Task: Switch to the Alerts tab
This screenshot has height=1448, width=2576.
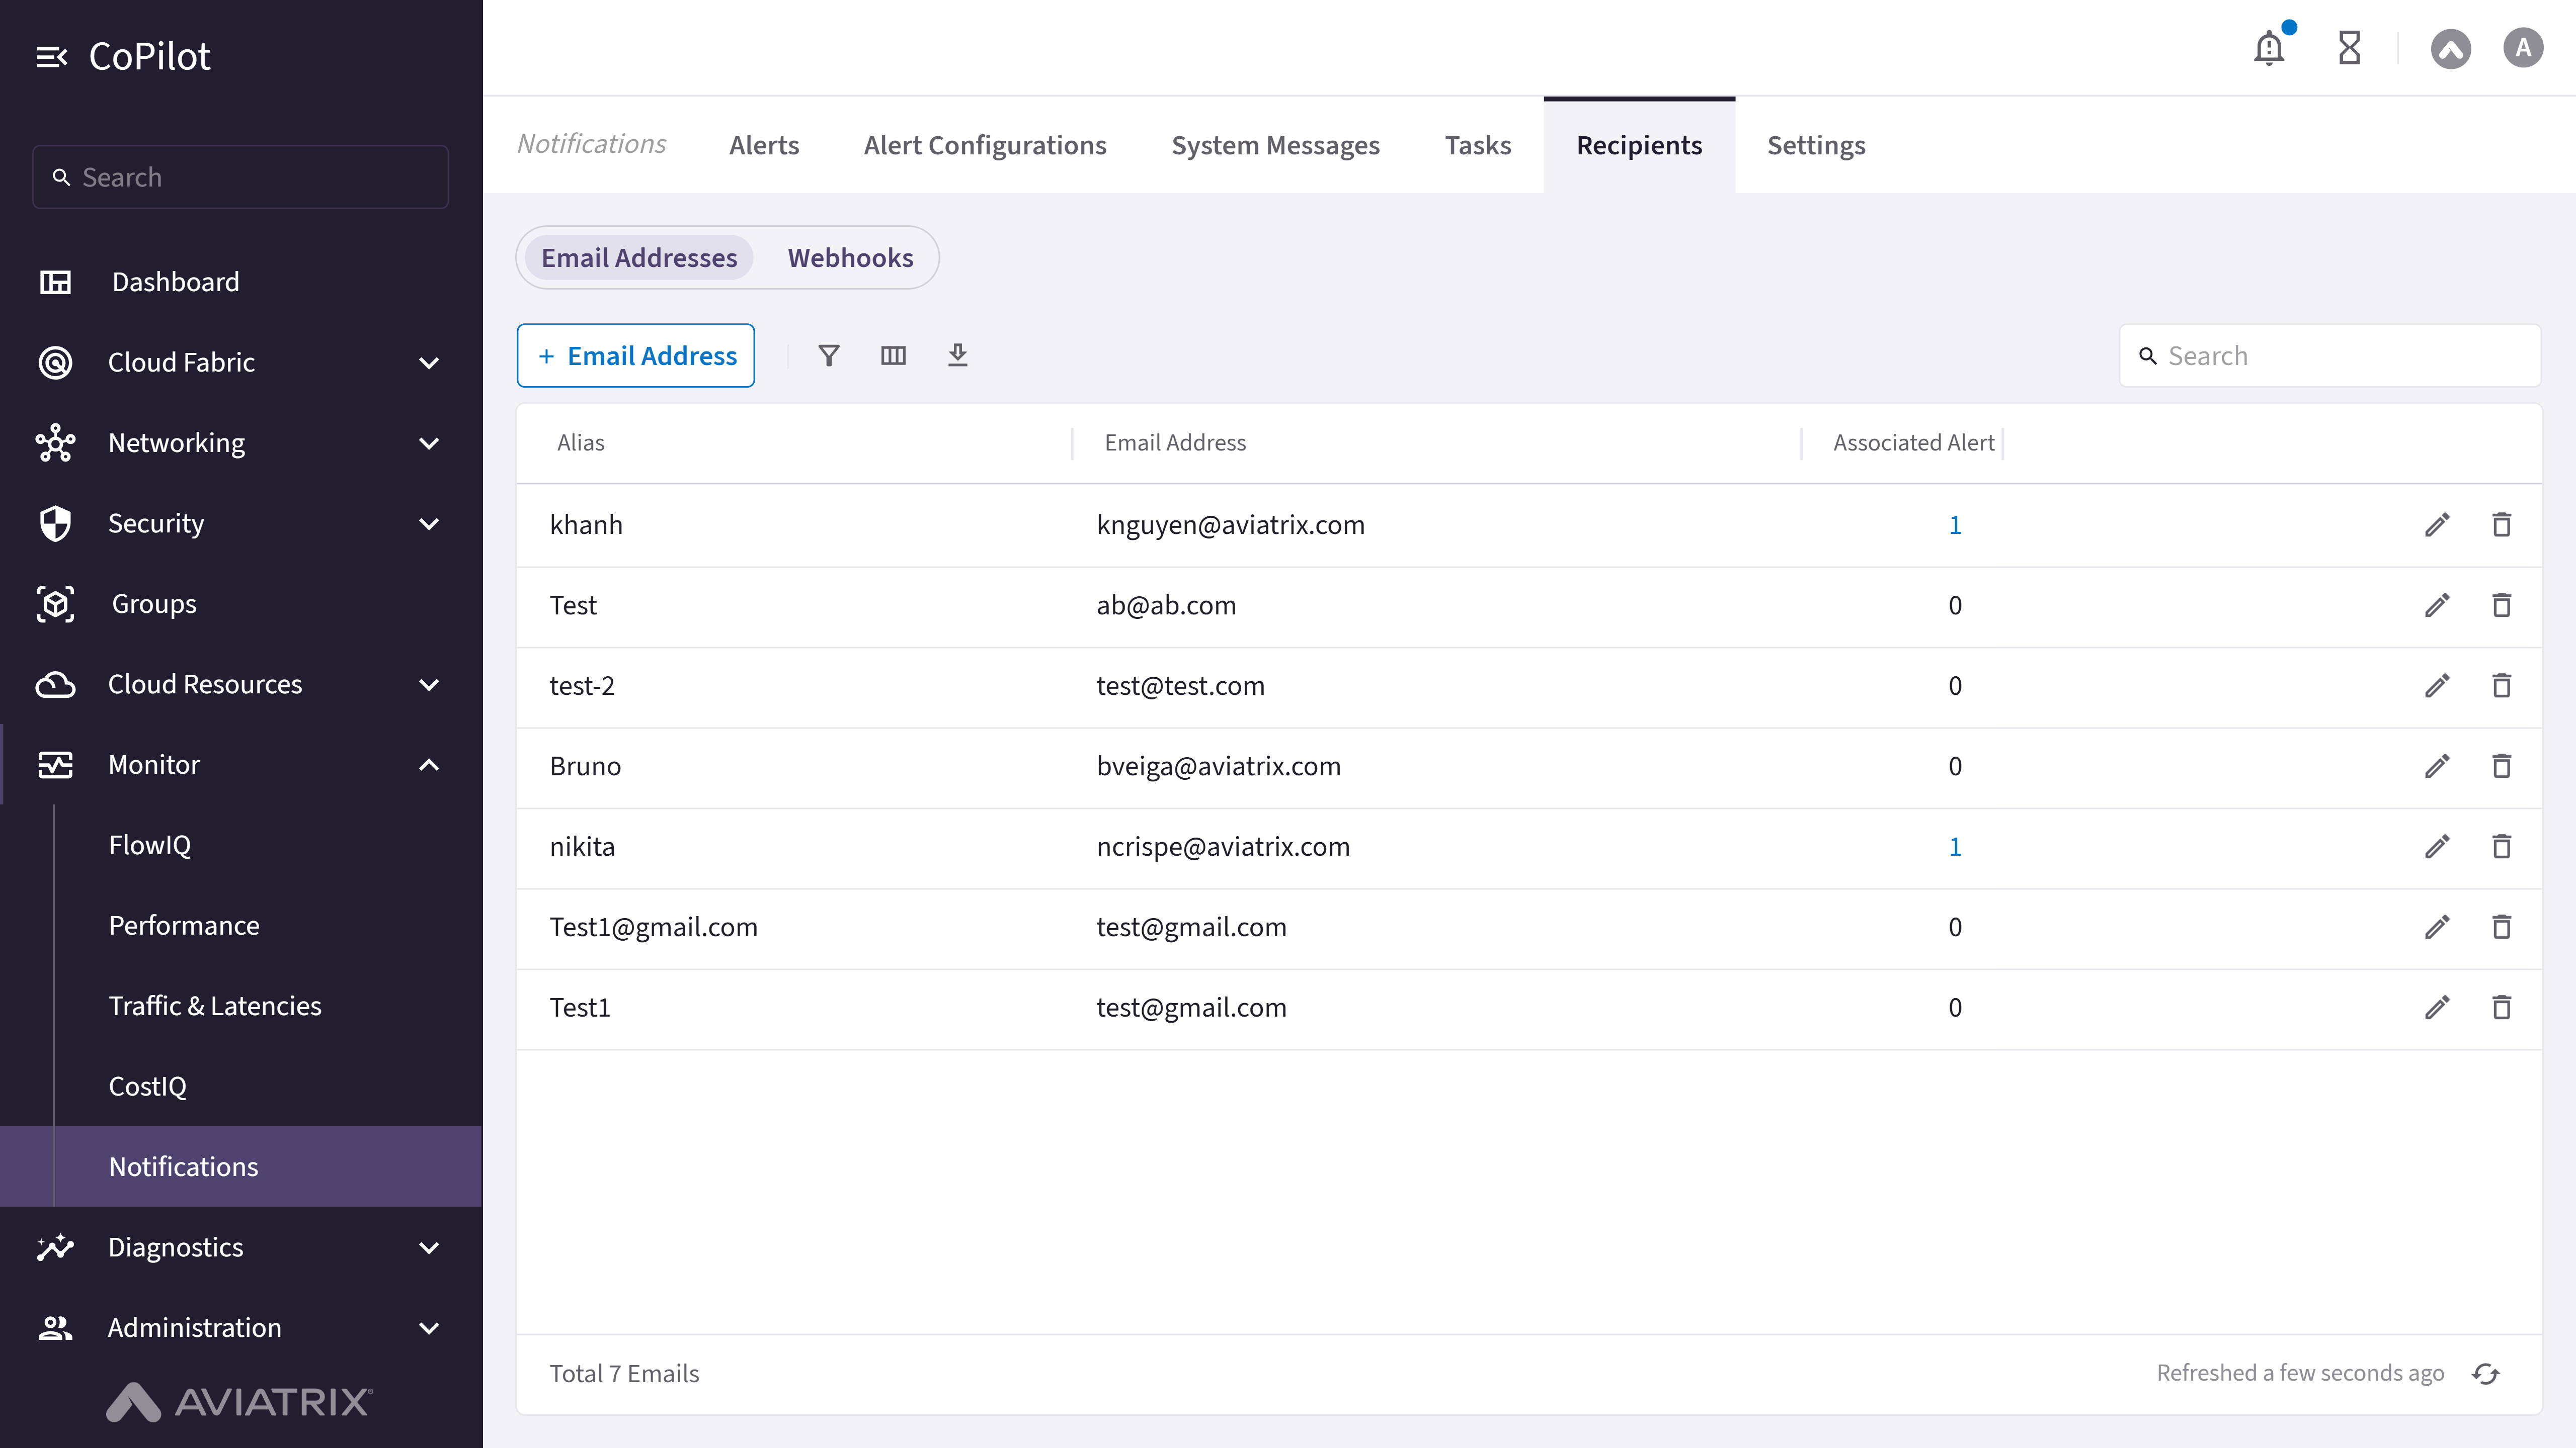Action: tap(764, 145)
